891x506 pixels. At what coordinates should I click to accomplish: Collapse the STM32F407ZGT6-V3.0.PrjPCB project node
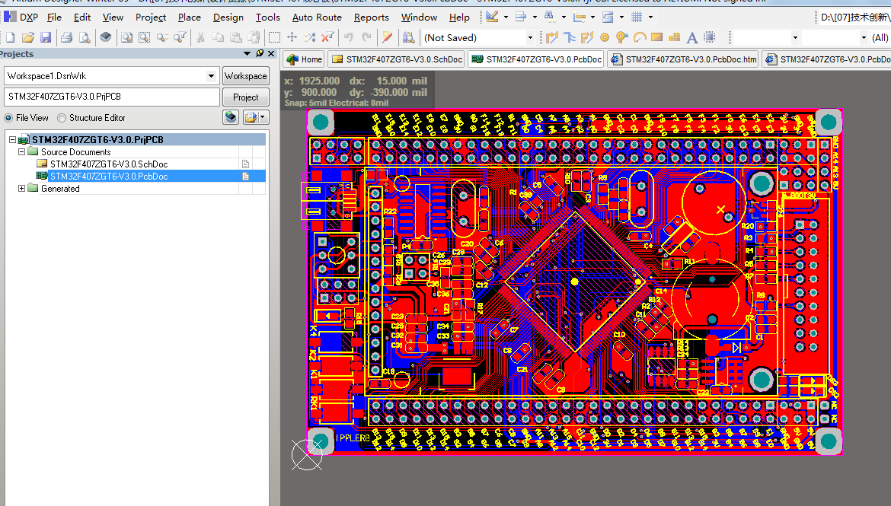tap(12, 140)
